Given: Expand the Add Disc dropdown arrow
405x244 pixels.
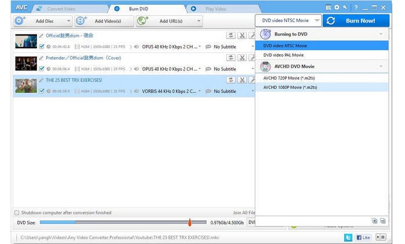Looking at the screenshot, I should pos(68,21).
